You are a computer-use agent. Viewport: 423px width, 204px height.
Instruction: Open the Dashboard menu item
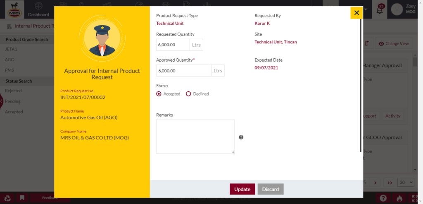(38, 10)
